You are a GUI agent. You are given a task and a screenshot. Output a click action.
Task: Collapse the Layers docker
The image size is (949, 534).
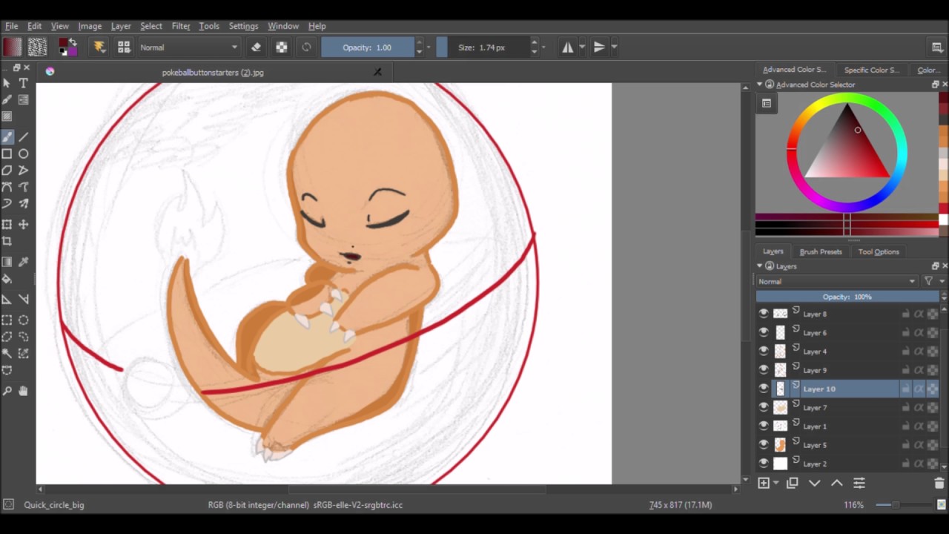(x=759, y=266)
